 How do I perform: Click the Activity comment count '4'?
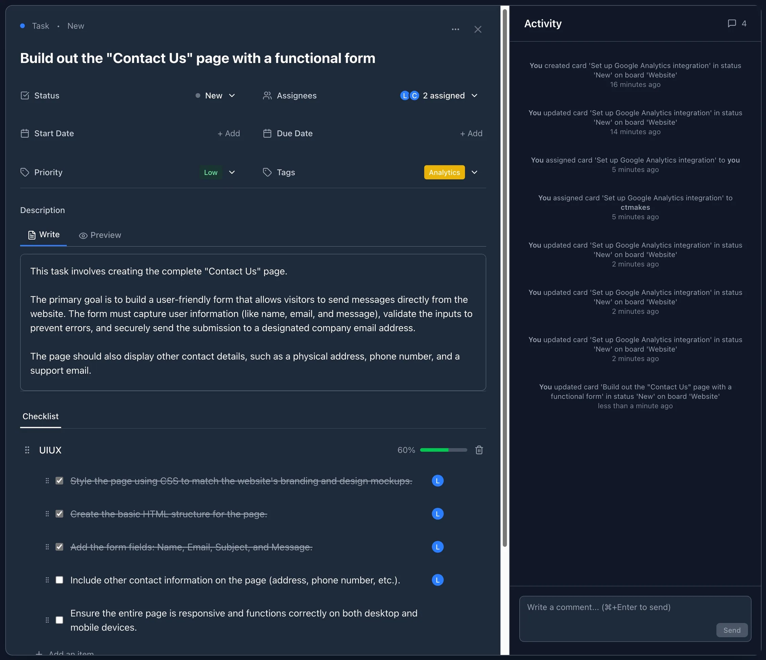(744, 23)
